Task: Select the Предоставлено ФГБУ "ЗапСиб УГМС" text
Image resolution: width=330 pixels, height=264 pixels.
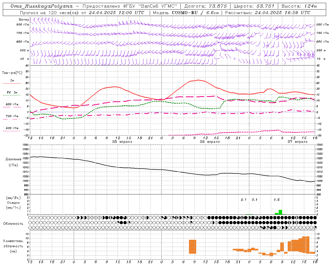Action: tap(130, 6)
